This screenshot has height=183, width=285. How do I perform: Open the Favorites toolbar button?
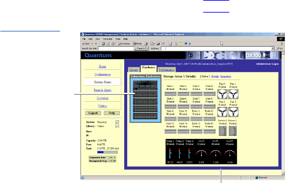124,44
